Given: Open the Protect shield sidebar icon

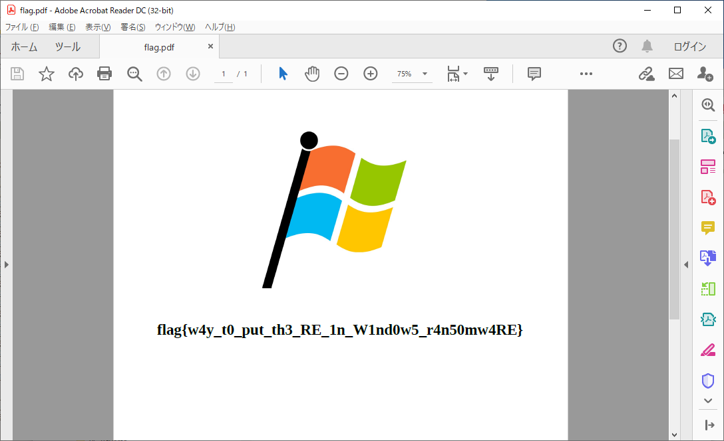Looking at the screenshot, I should 708,381.
